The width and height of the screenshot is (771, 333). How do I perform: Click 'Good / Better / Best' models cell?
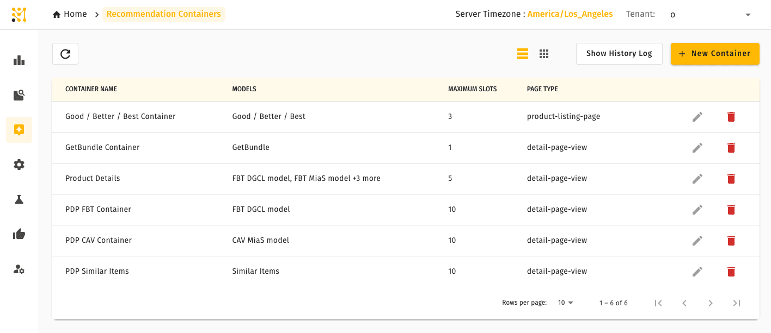point(268,117)
